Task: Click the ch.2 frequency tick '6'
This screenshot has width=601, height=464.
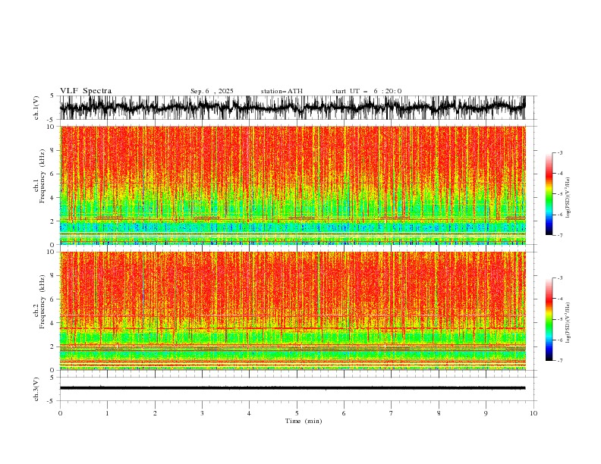Action: coord(53,299)
